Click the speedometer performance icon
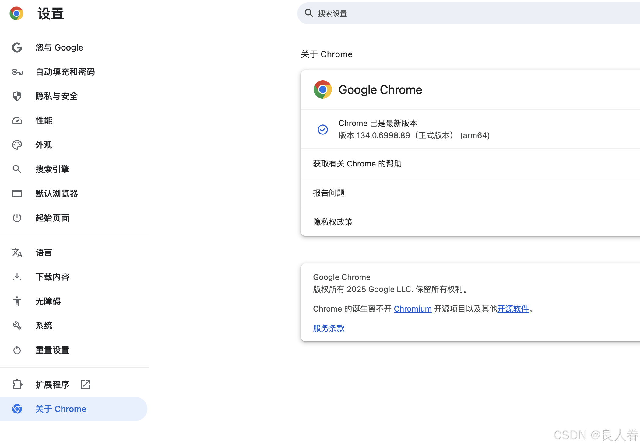This screenshot has width=640, height=446. click(17, 120)
